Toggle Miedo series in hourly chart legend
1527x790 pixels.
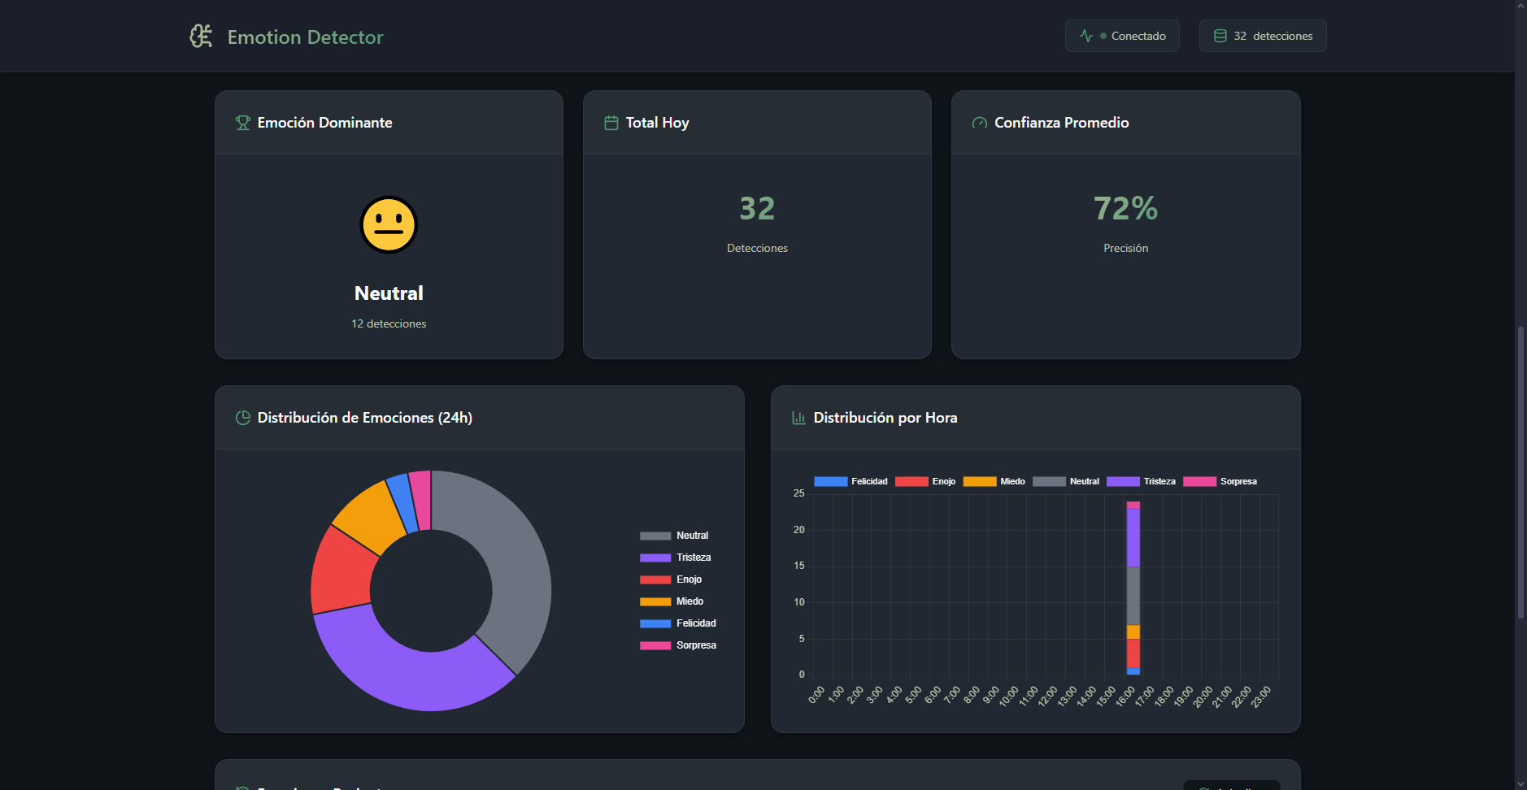[994, 481]
